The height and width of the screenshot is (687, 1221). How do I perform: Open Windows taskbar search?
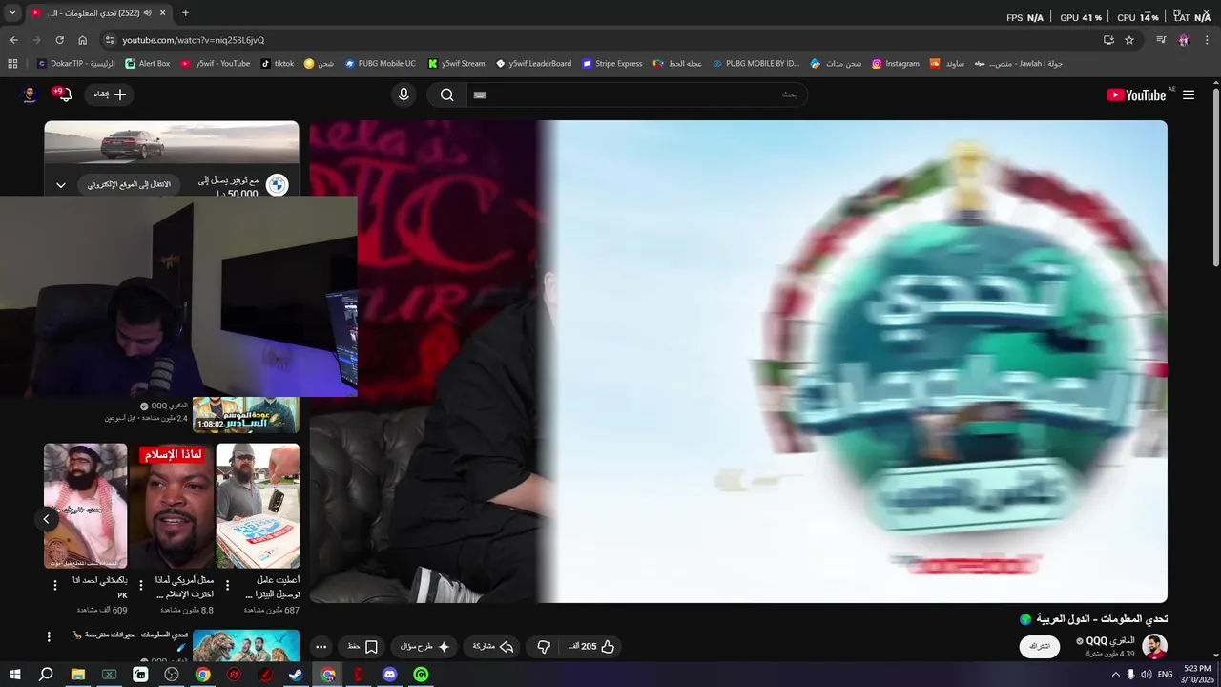click(x=46, y=675)
